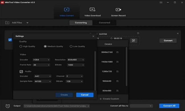
Task: Click the Cancel button
Action: tap(85, 95)
